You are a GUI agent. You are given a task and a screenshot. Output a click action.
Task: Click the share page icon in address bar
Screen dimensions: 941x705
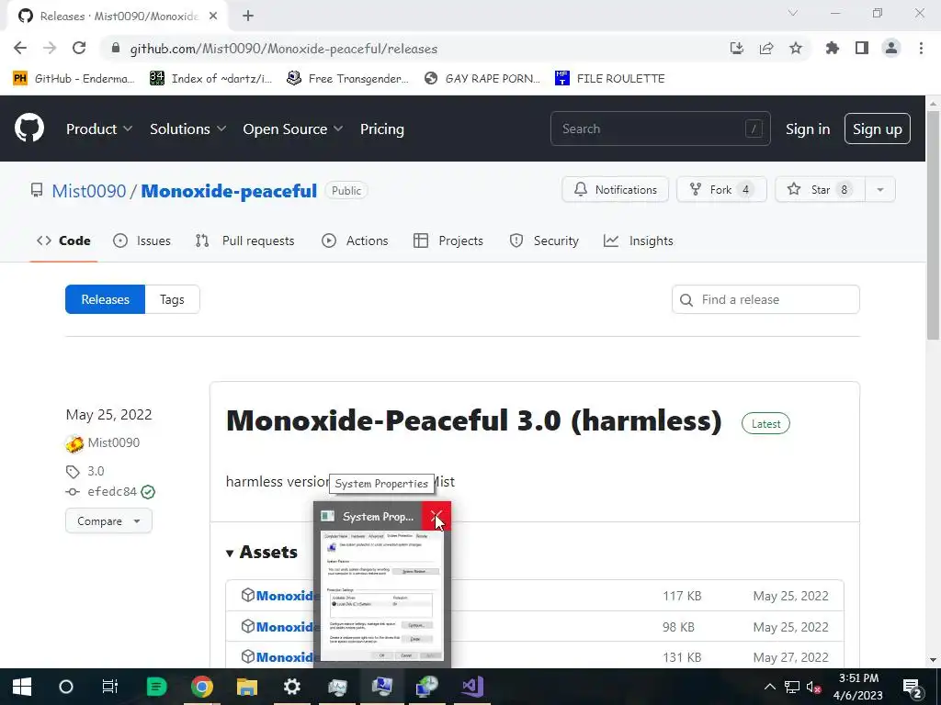(x=766, y=48)
